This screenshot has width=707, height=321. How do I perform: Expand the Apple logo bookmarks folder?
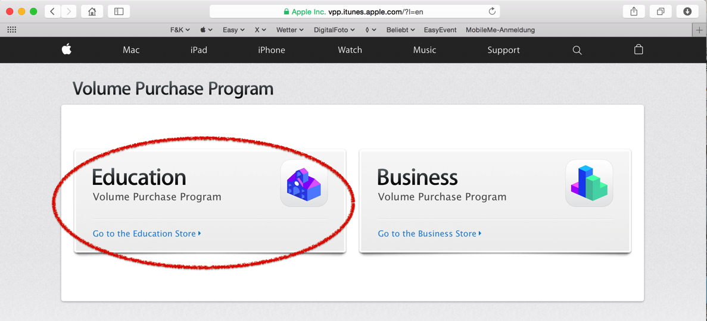pos(207,30)
